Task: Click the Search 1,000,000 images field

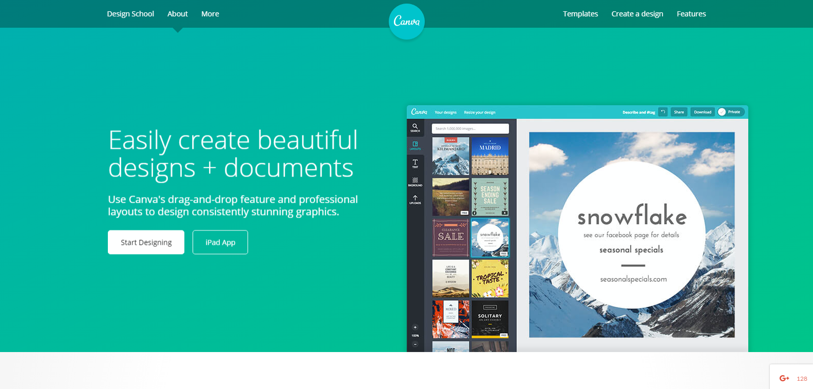Action: point(470,129)
